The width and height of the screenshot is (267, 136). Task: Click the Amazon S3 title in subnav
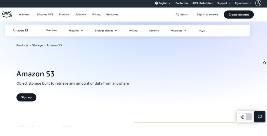[x=20, y=30]
